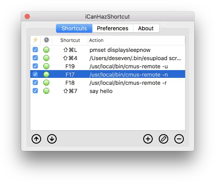Image resolution: width=215 pixels, height=183 pixels.
Task: Switch to the Preferences tab
Action: (112, 28)
